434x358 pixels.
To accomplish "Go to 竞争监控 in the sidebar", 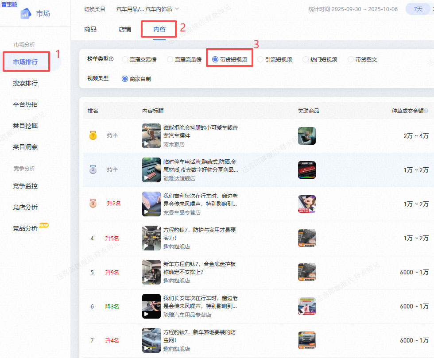I will click(25, 186).
